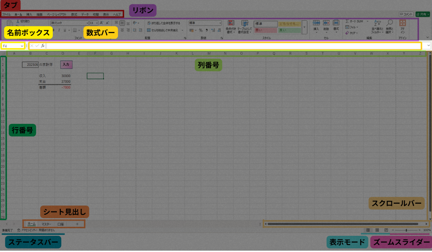Click the percent style icon
432x252 pixels.
click(x=201, y=30)
